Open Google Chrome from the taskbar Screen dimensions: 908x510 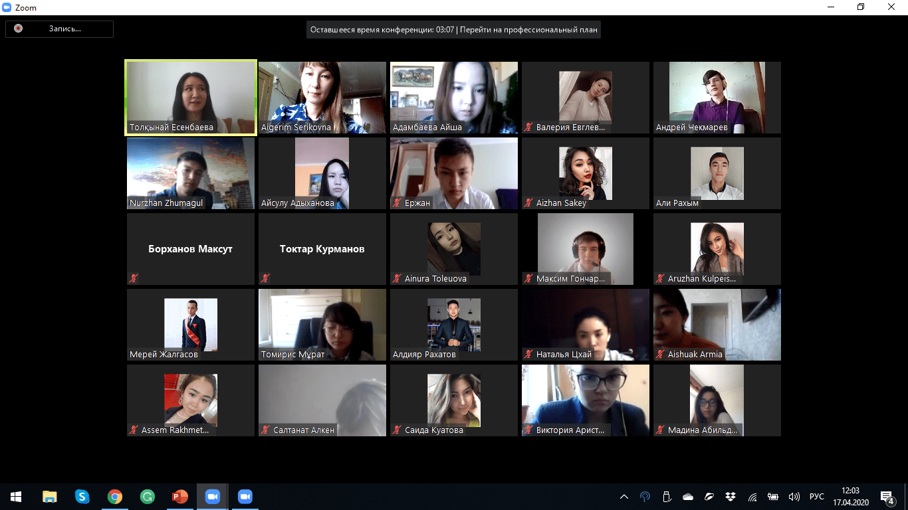pos(115,496)
